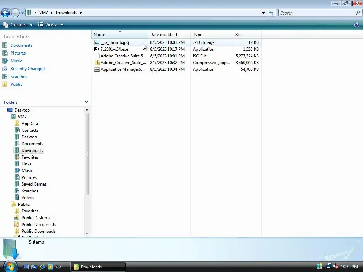Select the Adobe Creative Suite 6 ISO icon

97,56
